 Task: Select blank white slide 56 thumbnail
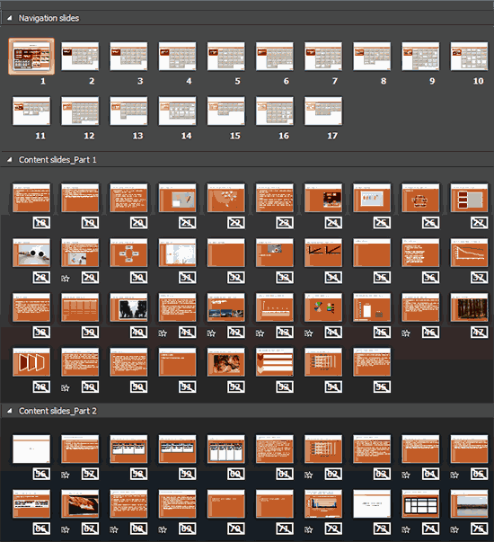[x=31, y=449]
